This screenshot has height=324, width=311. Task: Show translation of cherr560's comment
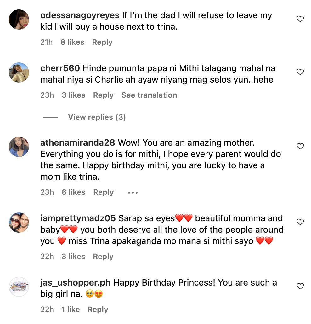149,95
